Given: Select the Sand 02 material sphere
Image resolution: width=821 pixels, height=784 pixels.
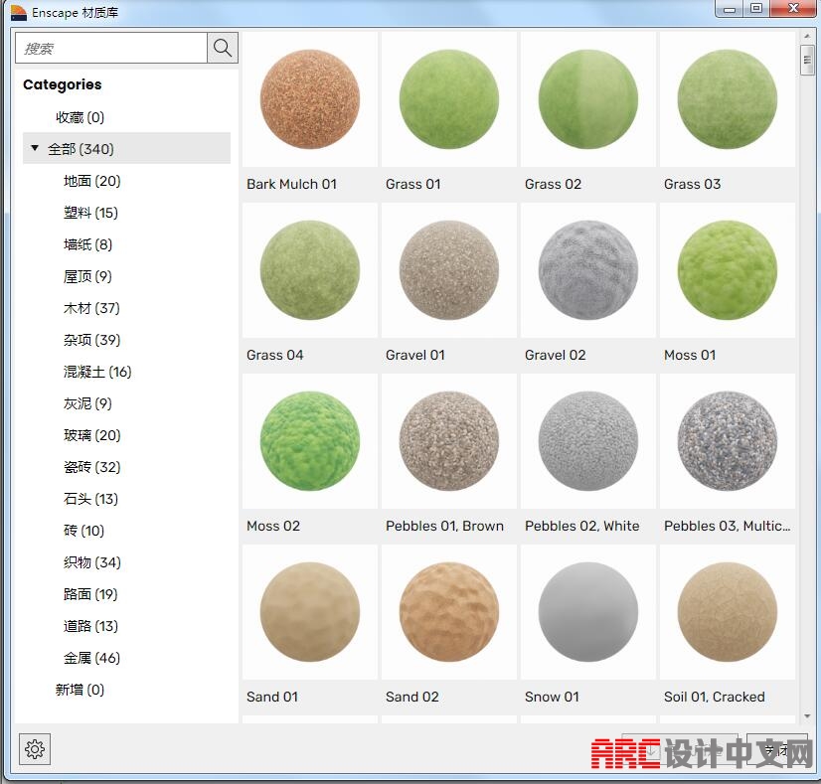Looking at the screenshot, I should 449,612.
